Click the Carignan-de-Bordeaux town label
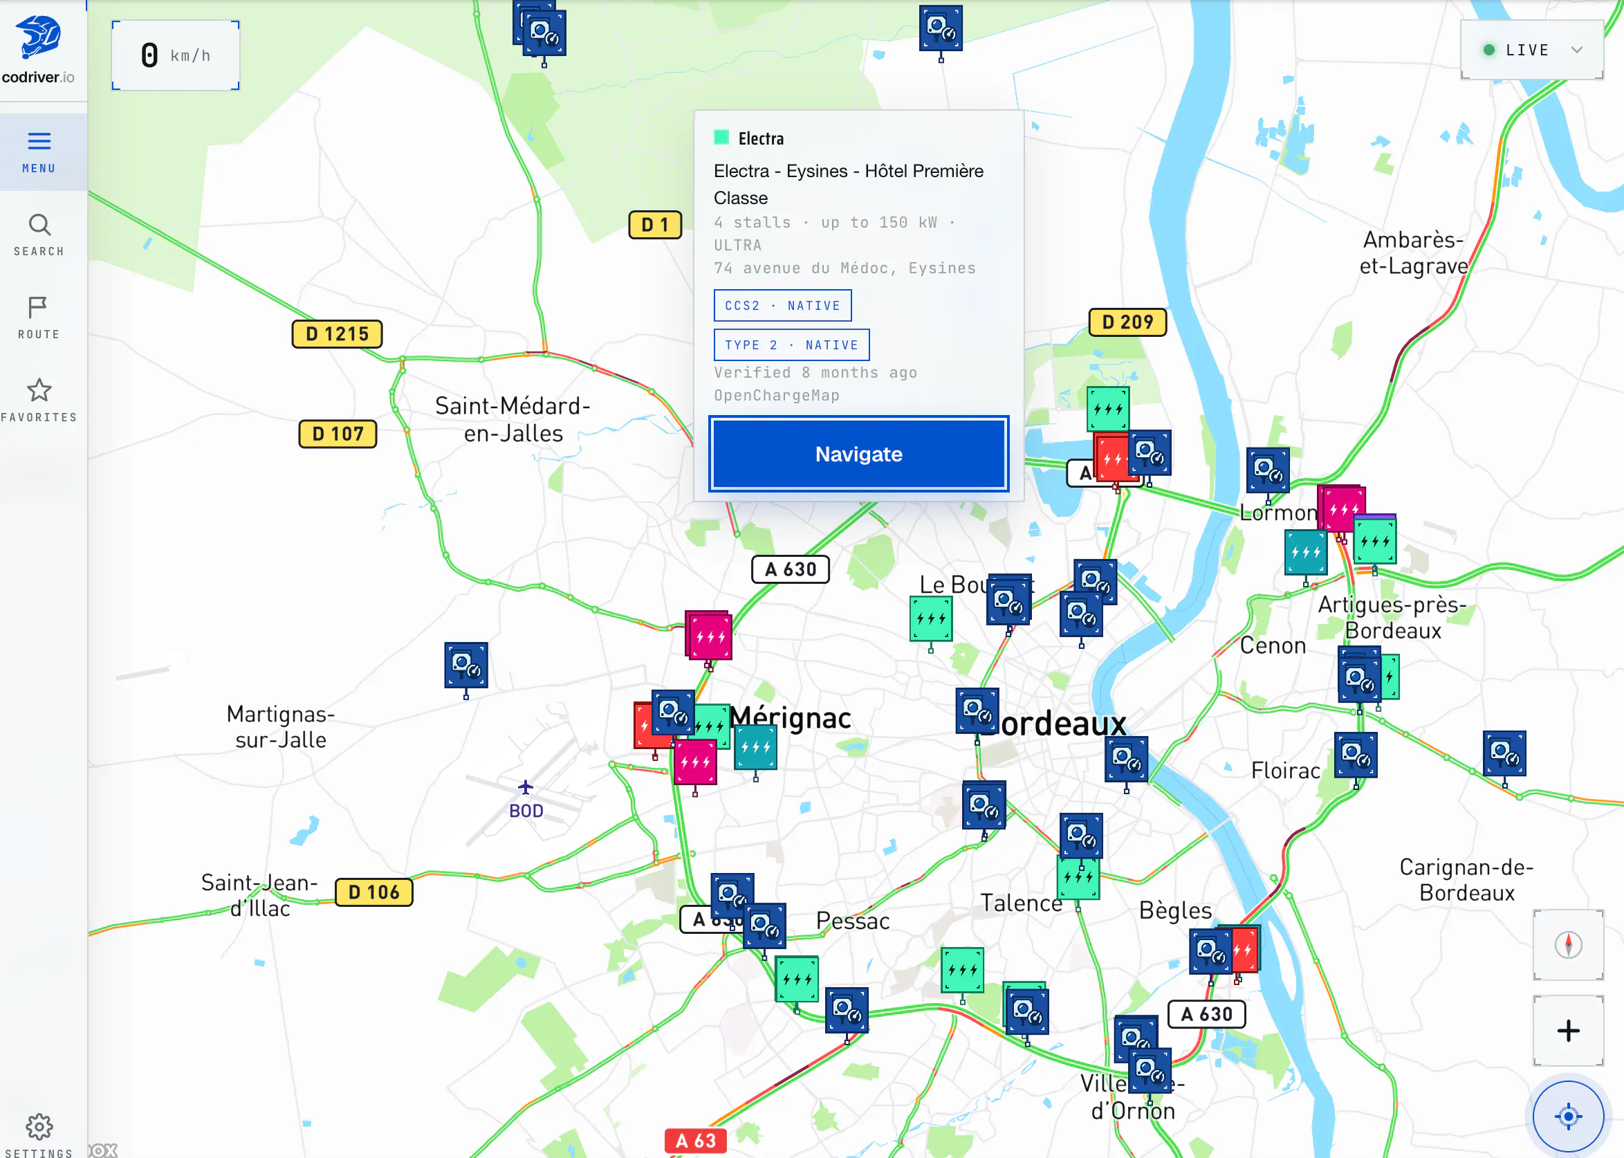Image resolution: width=1624 pixels, height=1158 pixels. tap(1466, 880)
